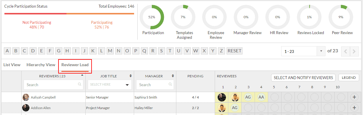Go to previous page arrow
Viewport: 363px width, 115px height.
tap(345, 51)
